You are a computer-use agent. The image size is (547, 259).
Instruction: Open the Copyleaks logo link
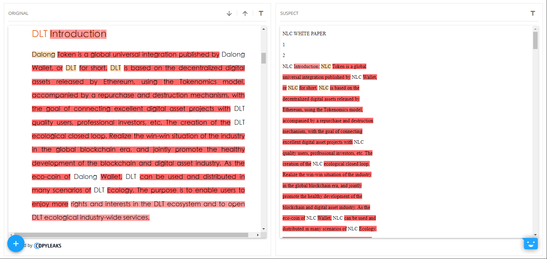point(48,246)
